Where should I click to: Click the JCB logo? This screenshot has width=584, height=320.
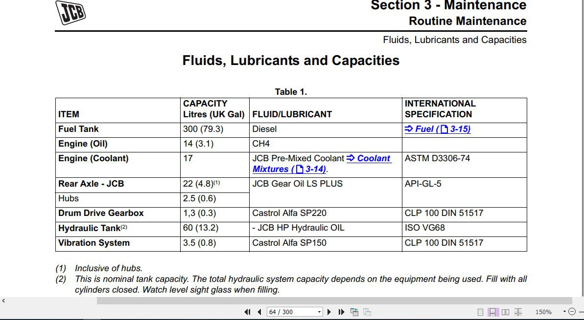click(70, 12)
